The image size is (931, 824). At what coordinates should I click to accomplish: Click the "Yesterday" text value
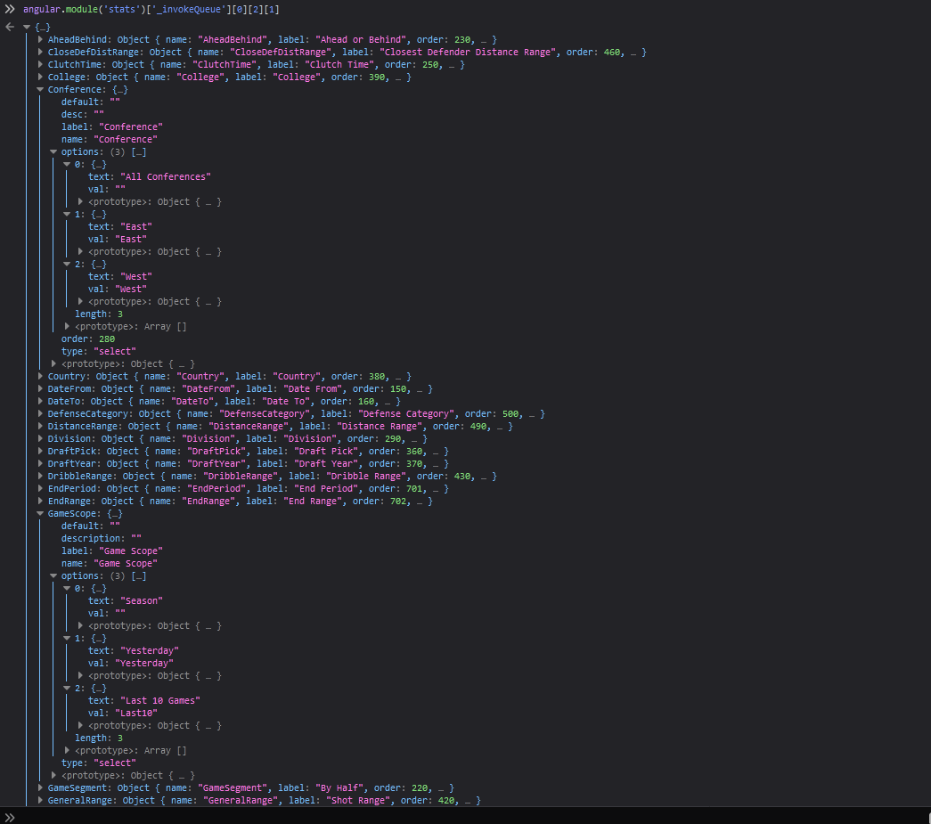pos(150,650)
